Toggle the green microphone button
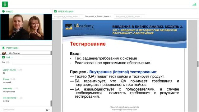The height and width of the screenshot is (112, 199). tap(5, 4)
